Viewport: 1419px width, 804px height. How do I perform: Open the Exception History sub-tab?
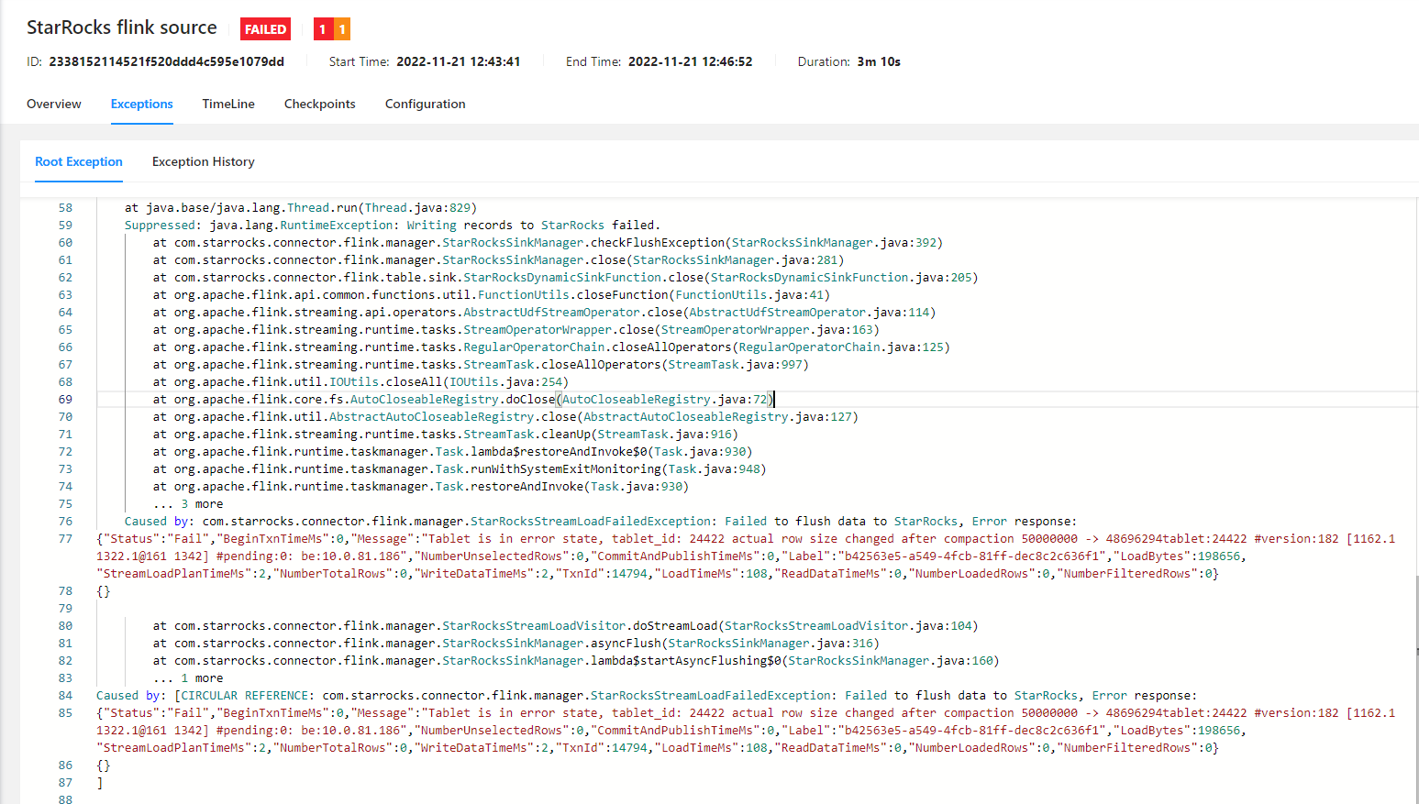[x=204, y=161]
